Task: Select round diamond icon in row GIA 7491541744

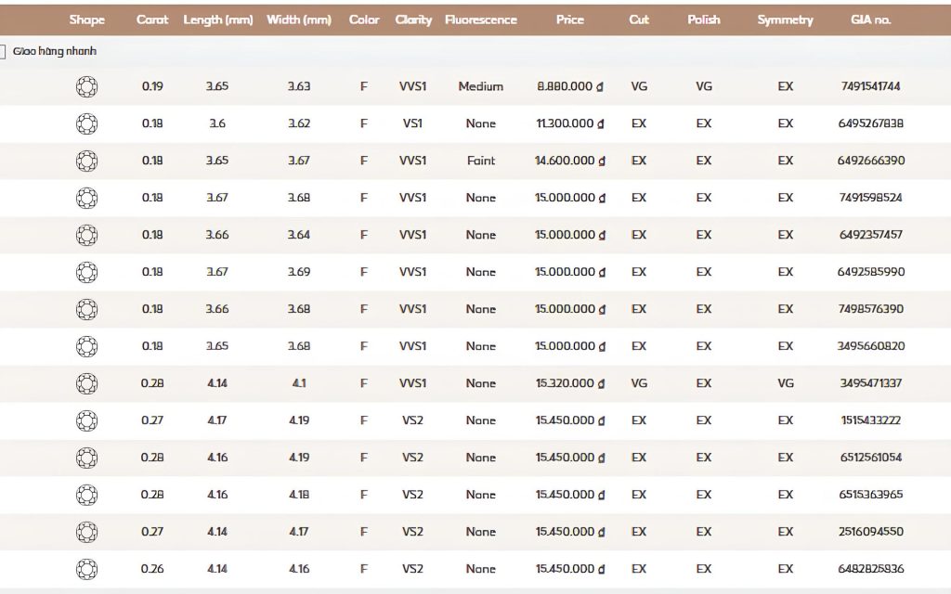Action: [x=86, y=86]
